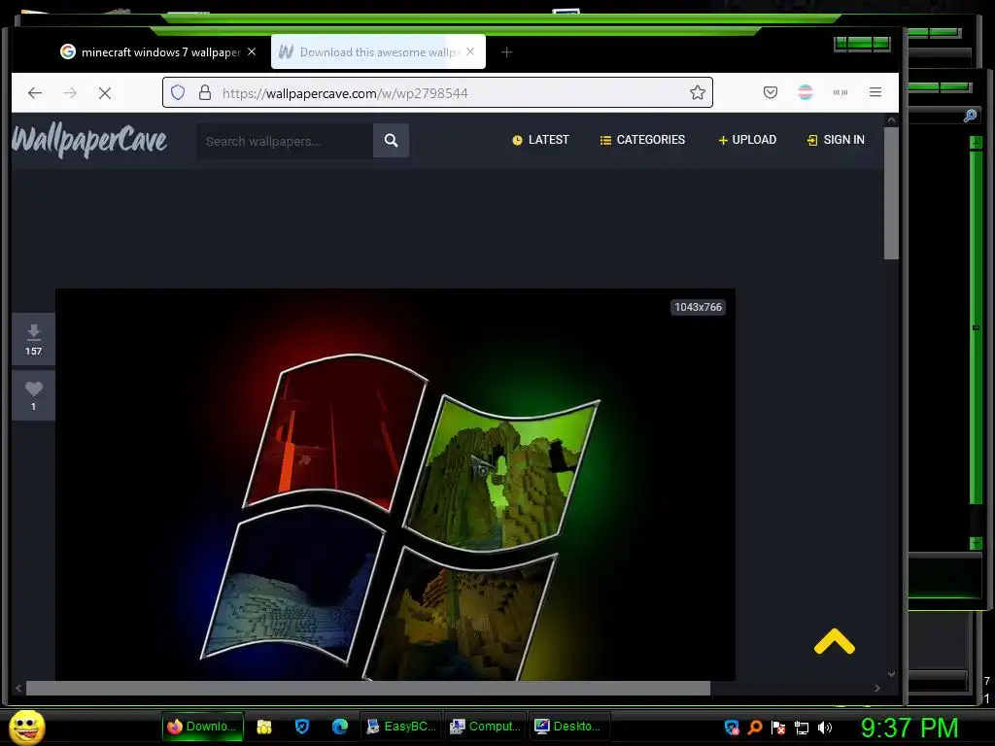Click the vertical scrollbar thumb
The image size is (995, 746).
click(891, 193)
